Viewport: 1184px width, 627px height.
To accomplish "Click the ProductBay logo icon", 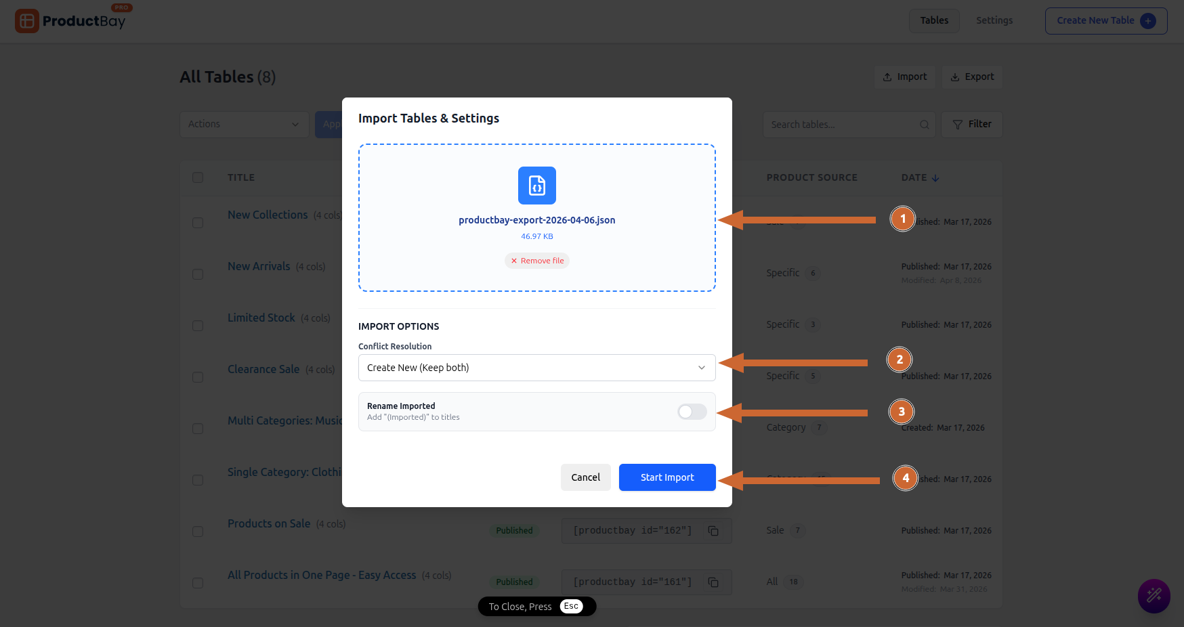I will [27, 21].
